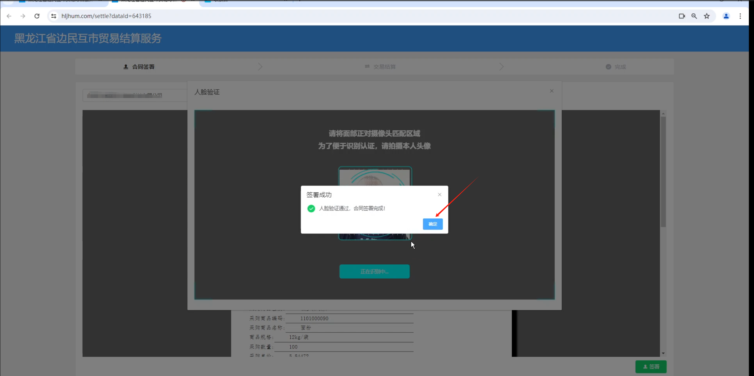This screenshot has width=754, height=376.
Task: Click scrollbar down arrow in contract viewer
Action: pos(663,353)
